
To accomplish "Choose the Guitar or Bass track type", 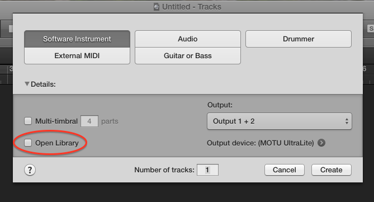I will [x=188, y=55].
